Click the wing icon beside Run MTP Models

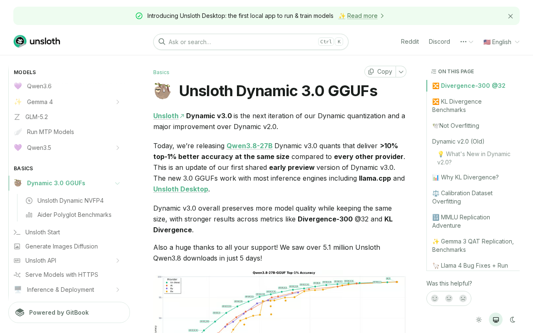coord(17,132)
